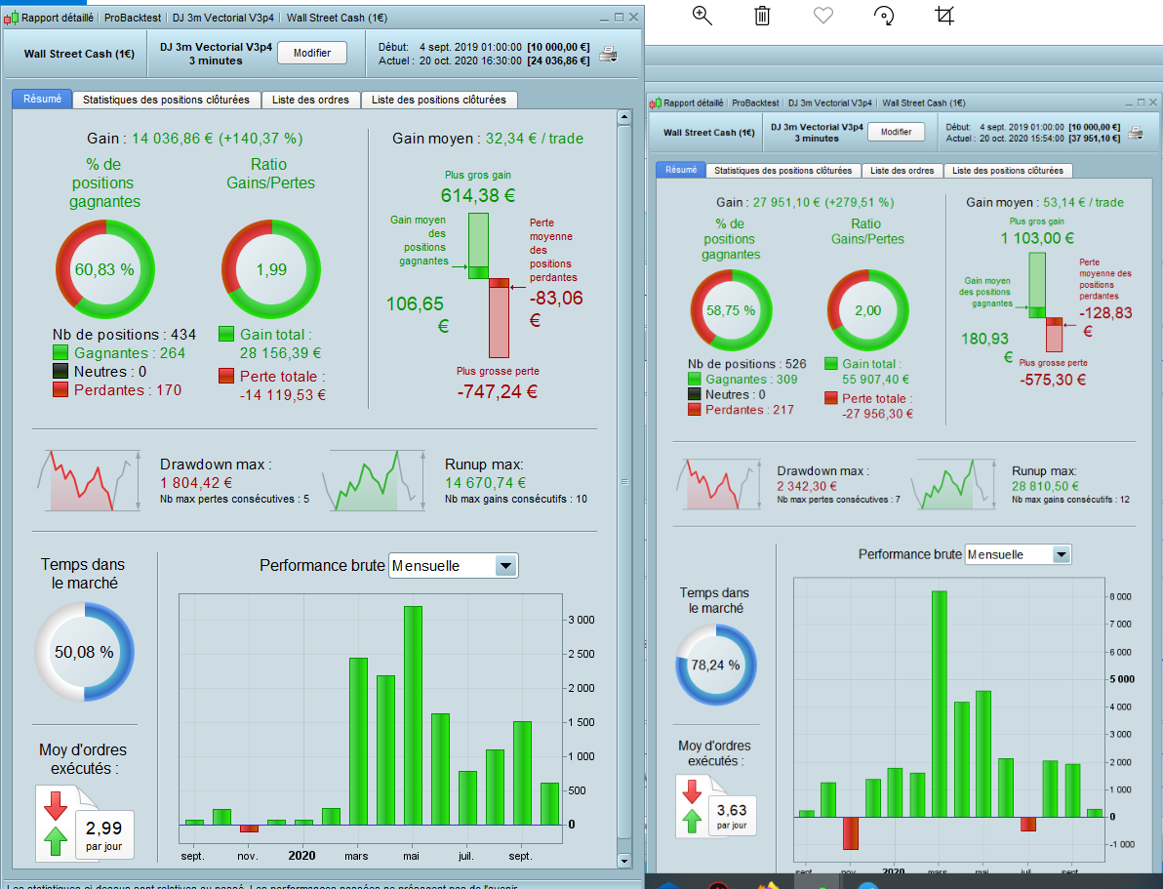This screenshot has height=889, width=1163.
Task: Click green Gagnantes legend square, right window
Action: pos(695,380)
